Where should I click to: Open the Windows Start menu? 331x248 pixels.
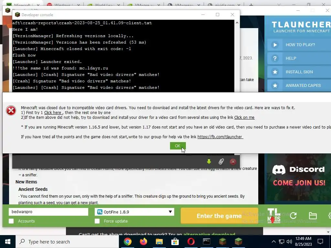[x=8, y=242]
